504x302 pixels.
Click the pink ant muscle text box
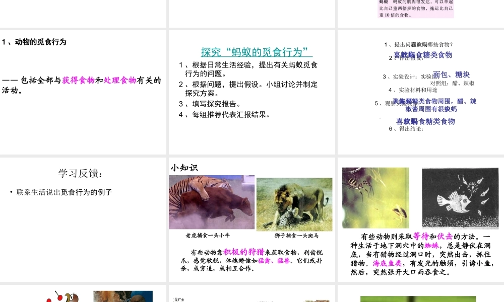416,9
